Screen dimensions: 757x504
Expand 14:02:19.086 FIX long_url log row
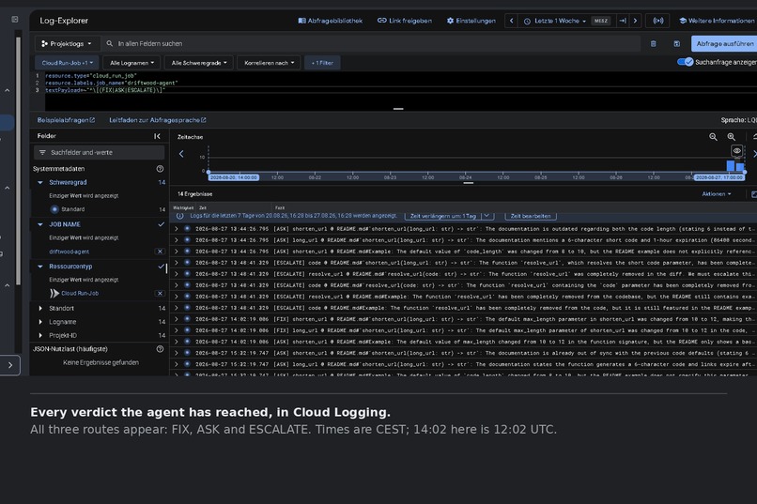point(177,331)
